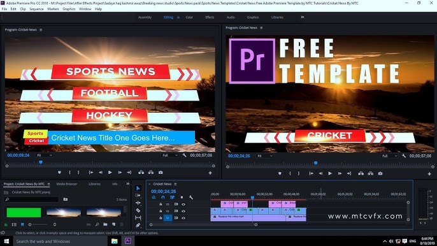Open timeline display settings wrench

191,197
